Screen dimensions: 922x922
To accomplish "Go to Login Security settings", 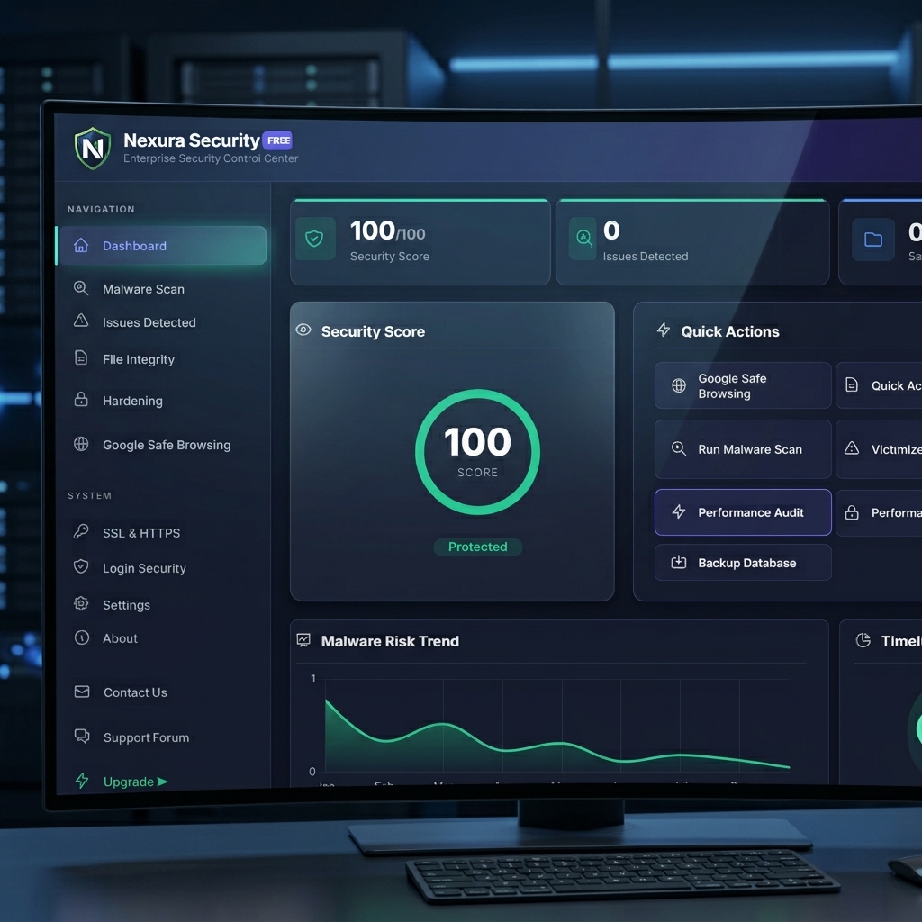I will (144, 569).
